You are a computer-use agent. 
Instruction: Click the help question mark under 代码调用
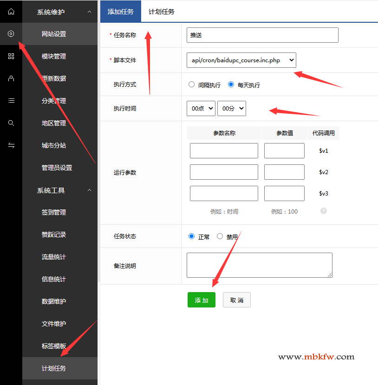tap(324, 211)
